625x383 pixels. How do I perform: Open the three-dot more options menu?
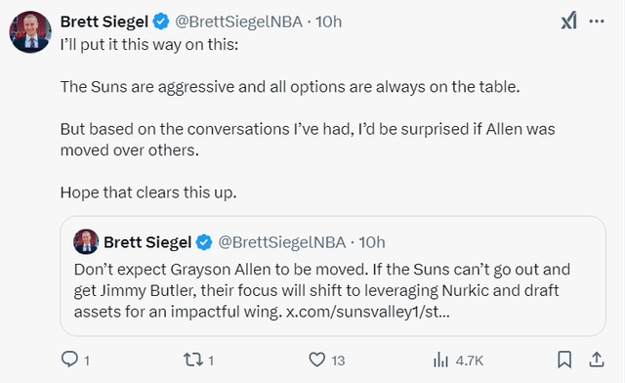[x=597, y=21]
